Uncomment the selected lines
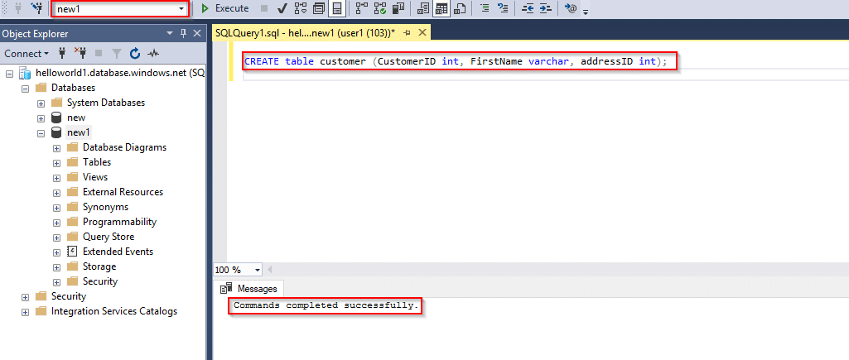 point(503,8)
